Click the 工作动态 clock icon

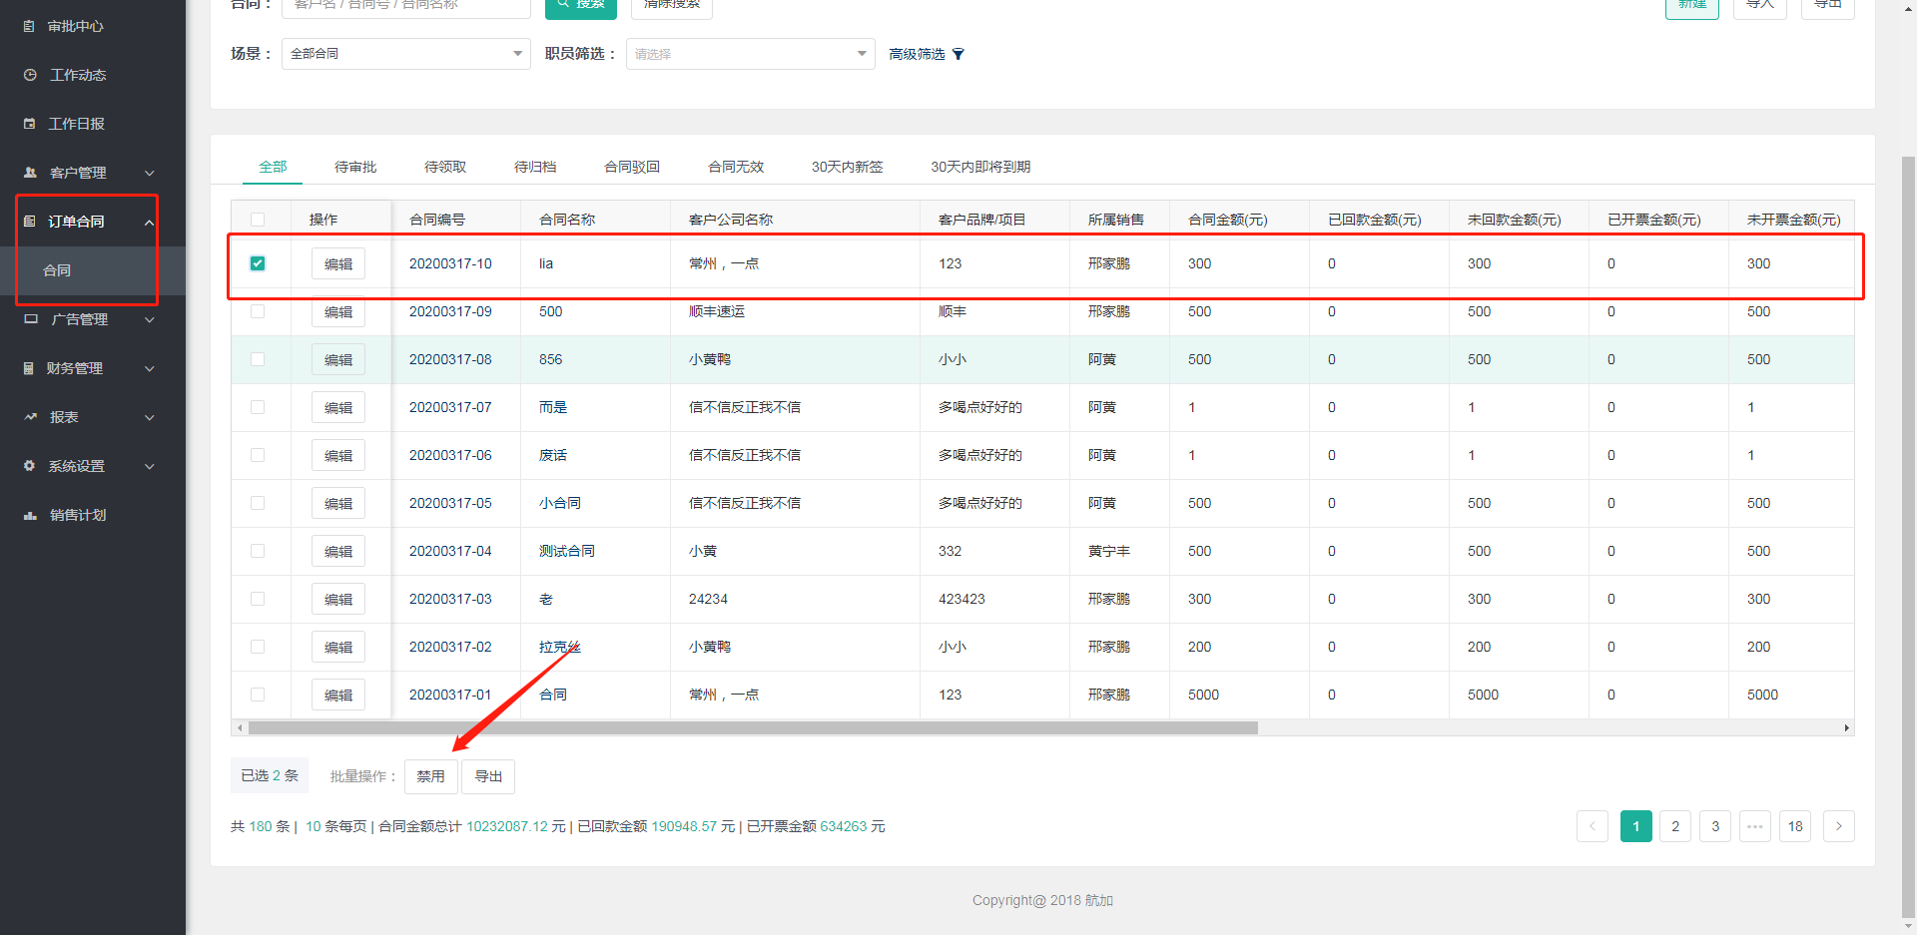(30, 75)
